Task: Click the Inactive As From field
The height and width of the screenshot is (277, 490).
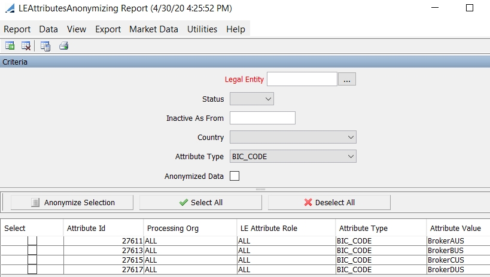Action: (x=263, y=118)
